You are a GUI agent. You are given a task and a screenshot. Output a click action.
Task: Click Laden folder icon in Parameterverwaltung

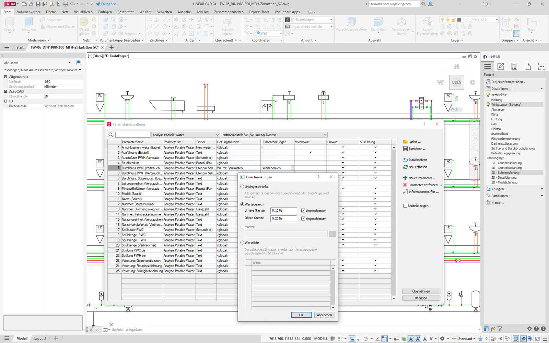coord(405,142)
